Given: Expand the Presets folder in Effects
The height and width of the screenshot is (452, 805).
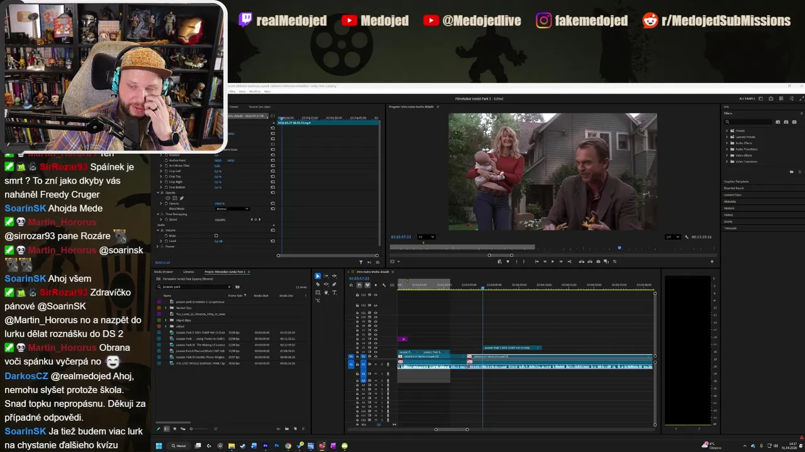Looking at the screenshot, I should coord(727,131).
